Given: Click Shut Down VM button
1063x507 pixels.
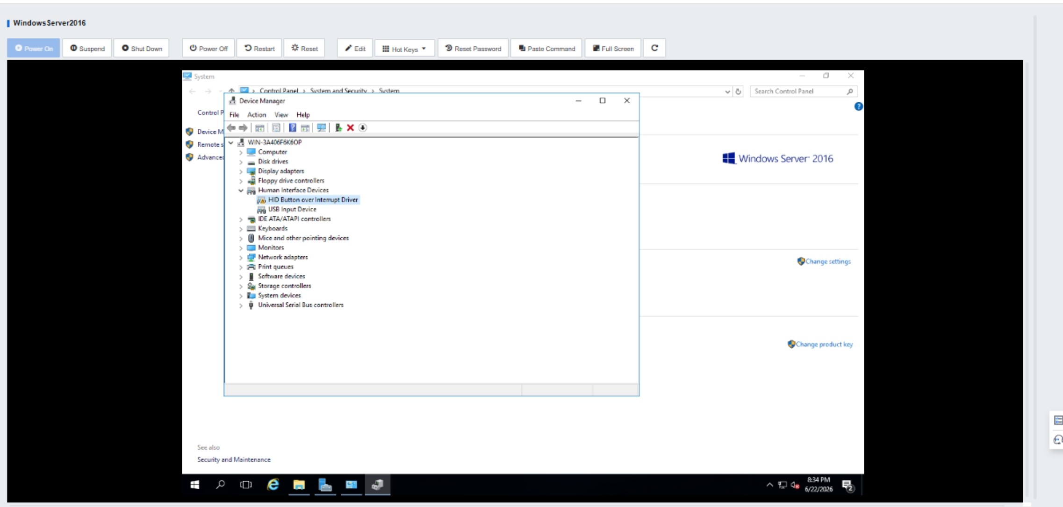Looking at the screenshot, I should coord(142,48).
